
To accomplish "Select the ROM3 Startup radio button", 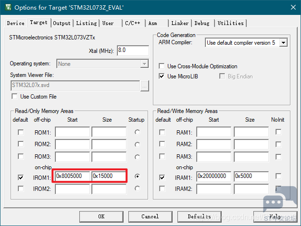I will coord(137,157).
